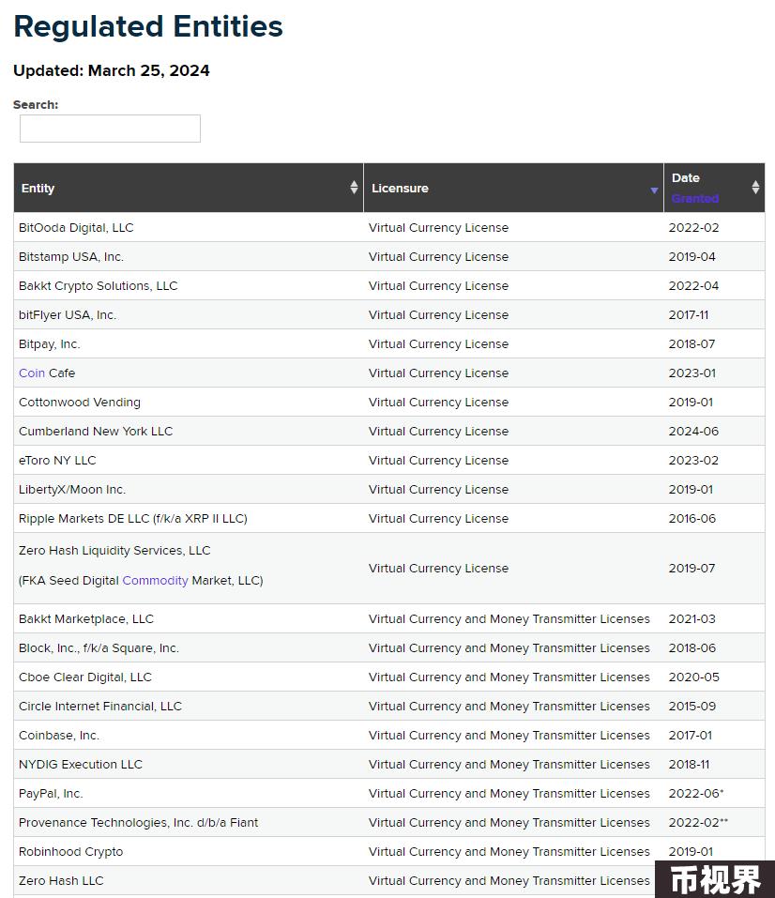Select the Provenance Technologies d/b/a Fiant entry
The width and height of the screenshot is (775, 898).
coord(139,823)
